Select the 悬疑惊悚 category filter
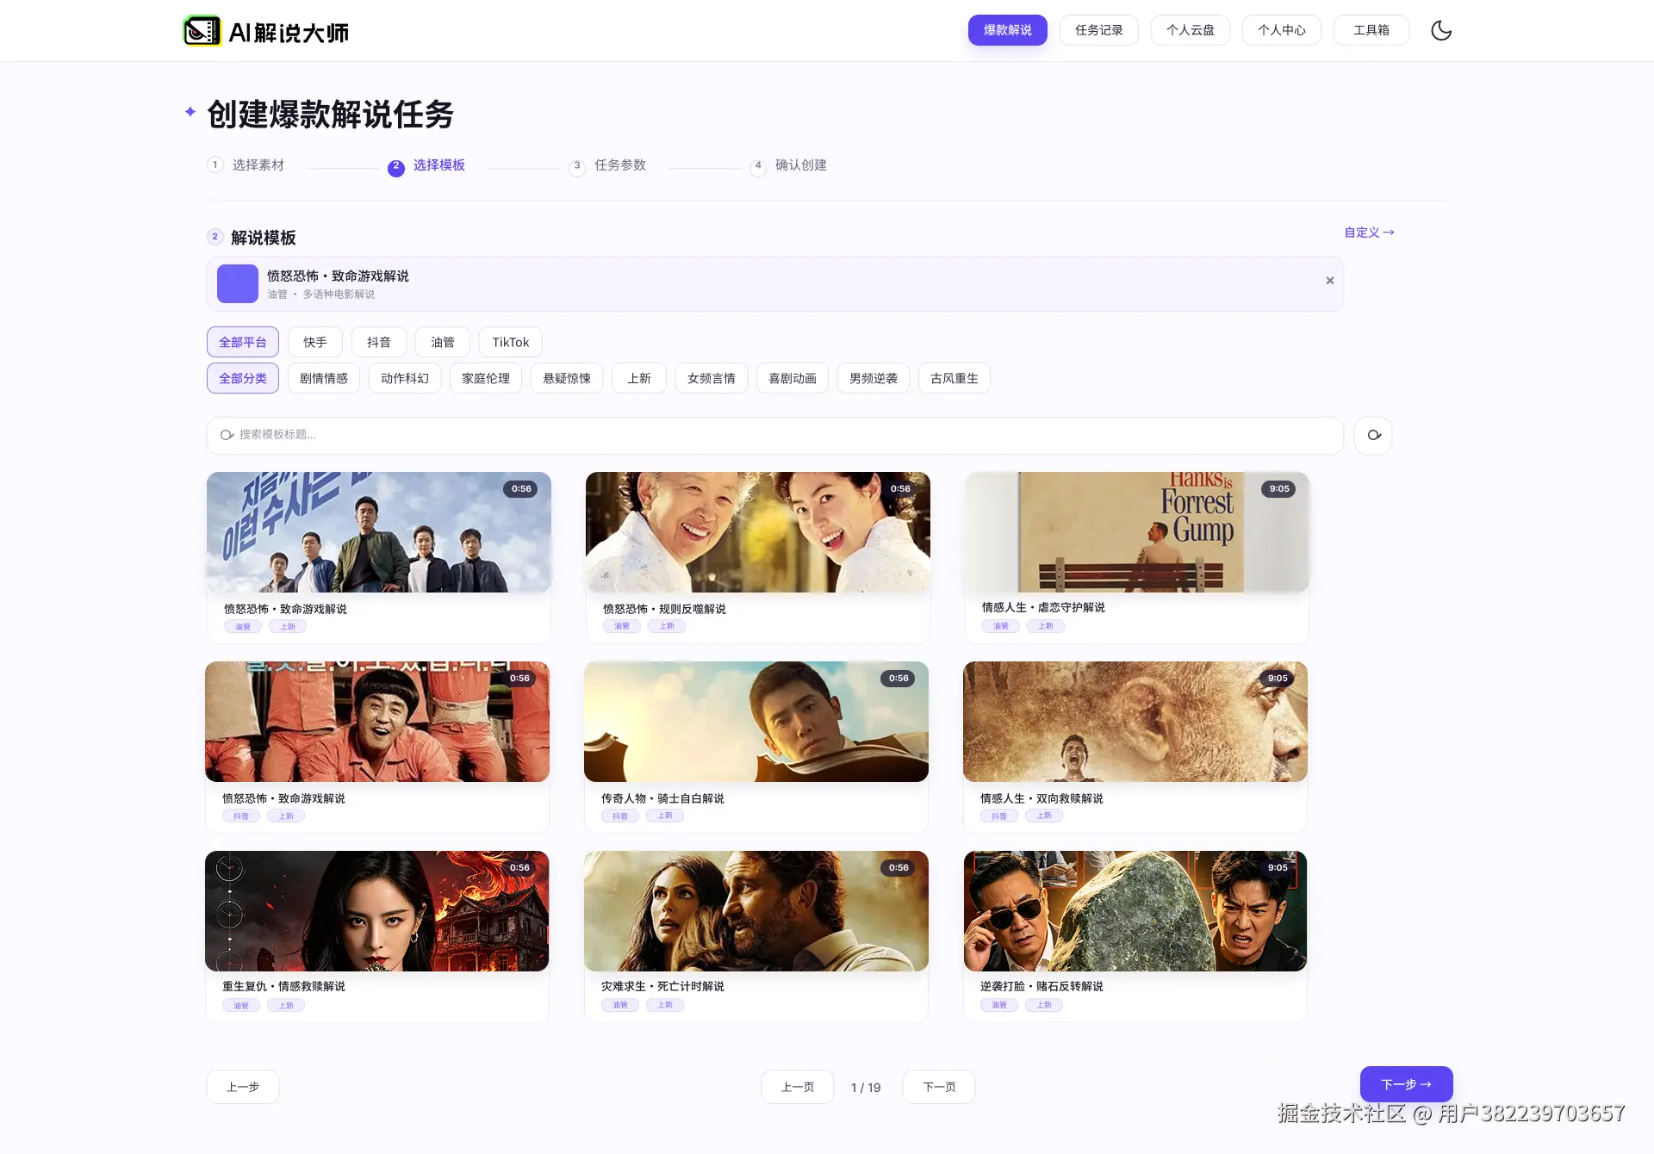 pos(566,378)
